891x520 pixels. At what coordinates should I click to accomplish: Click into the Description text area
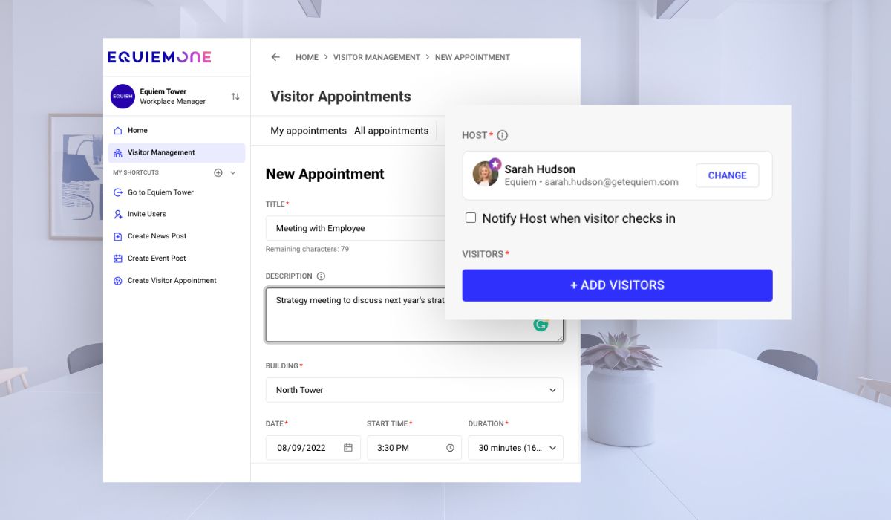tap(414, 315)
